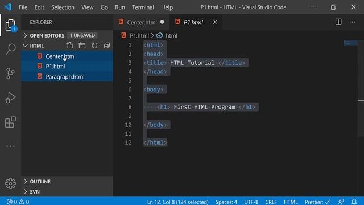Change line endings via CRLF

click(x=271, y=202)
